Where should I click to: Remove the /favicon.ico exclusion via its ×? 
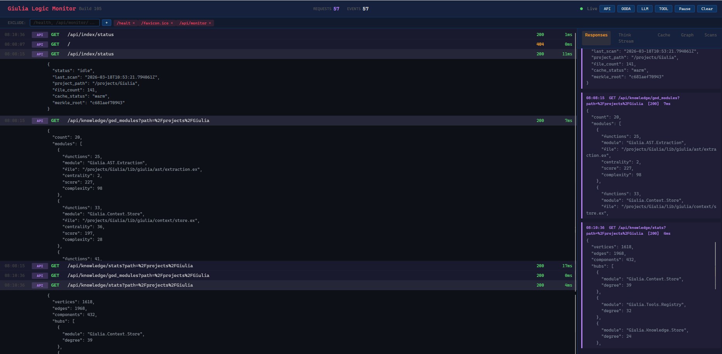pyautogui.click(x=171, y=23)
